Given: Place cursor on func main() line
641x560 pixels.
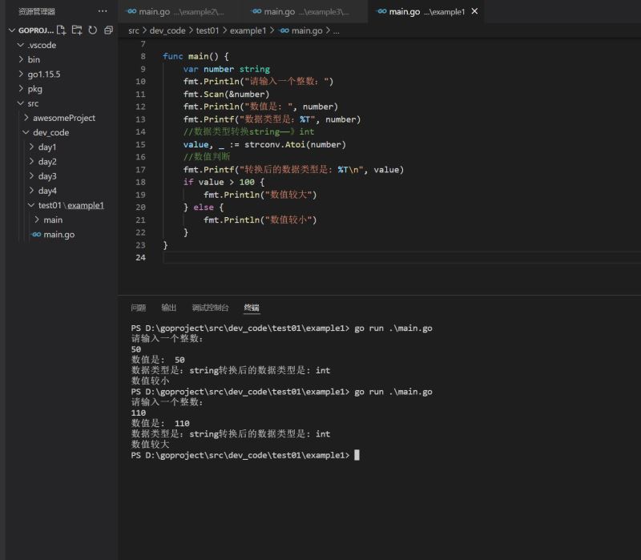Looking at the screenshot, I should click(196, 56).
